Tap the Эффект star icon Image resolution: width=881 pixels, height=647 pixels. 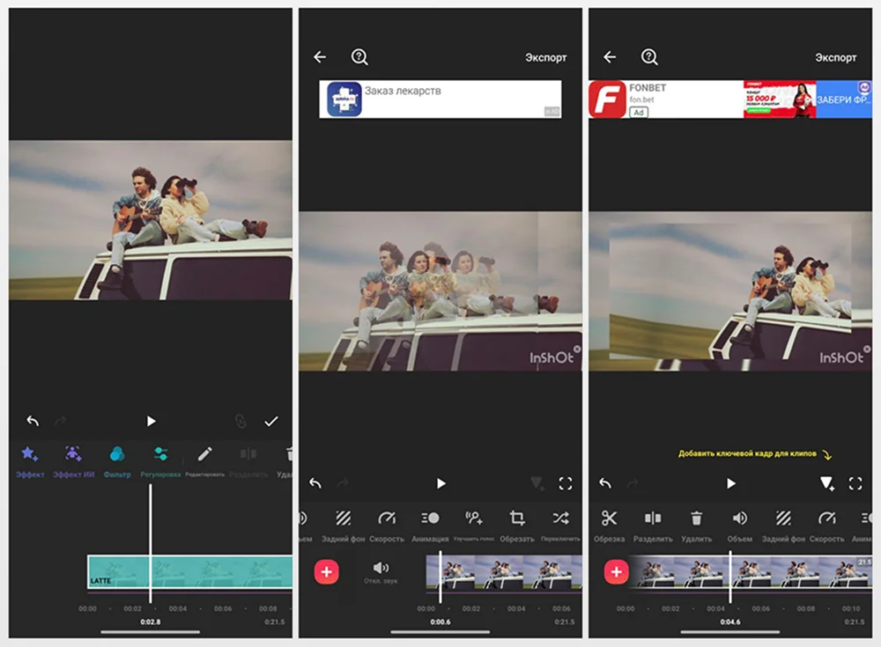29,454
